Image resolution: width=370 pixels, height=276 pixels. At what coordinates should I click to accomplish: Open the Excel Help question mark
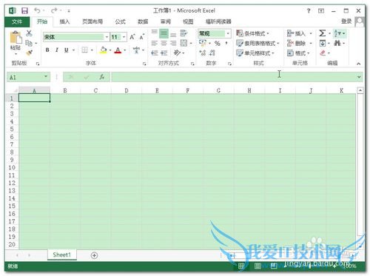point(309,10)
